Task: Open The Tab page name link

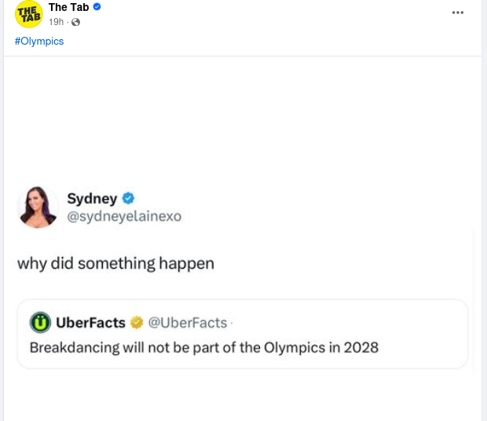Action: [x=68, y=7]
